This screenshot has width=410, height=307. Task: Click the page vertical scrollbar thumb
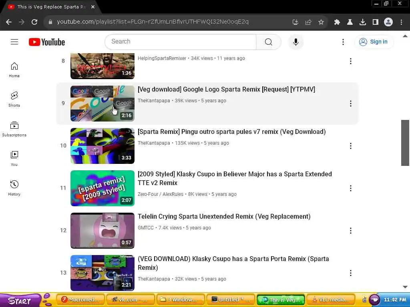point(405,143)
